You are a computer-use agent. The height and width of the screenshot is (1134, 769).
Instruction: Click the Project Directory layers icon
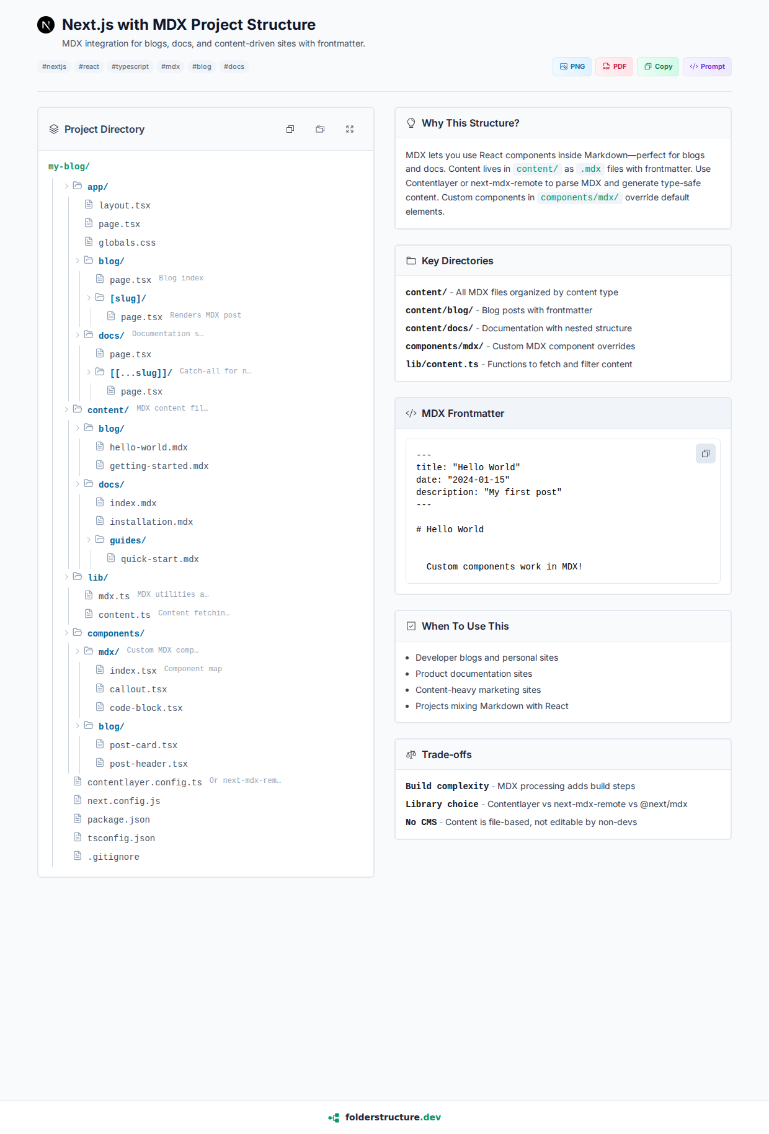click(x=54, y=129)
